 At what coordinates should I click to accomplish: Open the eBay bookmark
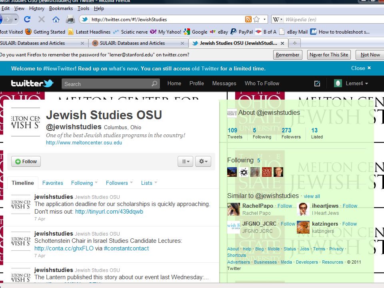tap(219, 32)
